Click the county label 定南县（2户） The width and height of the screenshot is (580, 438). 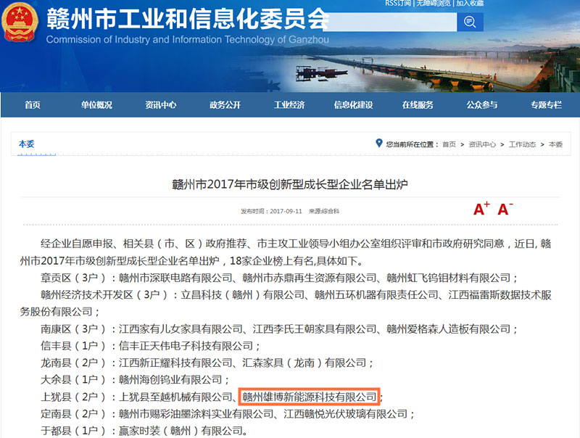(74, 414)
